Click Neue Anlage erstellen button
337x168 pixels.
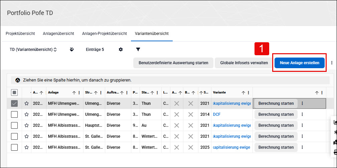click(x=299, y=63)
